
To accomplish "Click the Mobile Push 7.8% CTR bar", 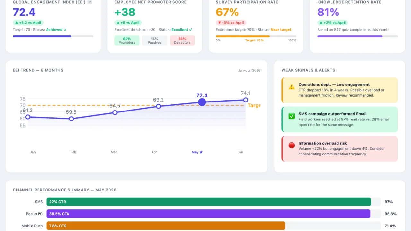I will coord(166,226).
